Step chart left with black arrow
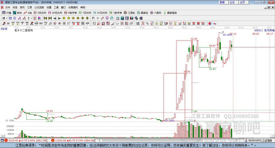This screenshot has height=148, width=275. click(x=55, y=18)
